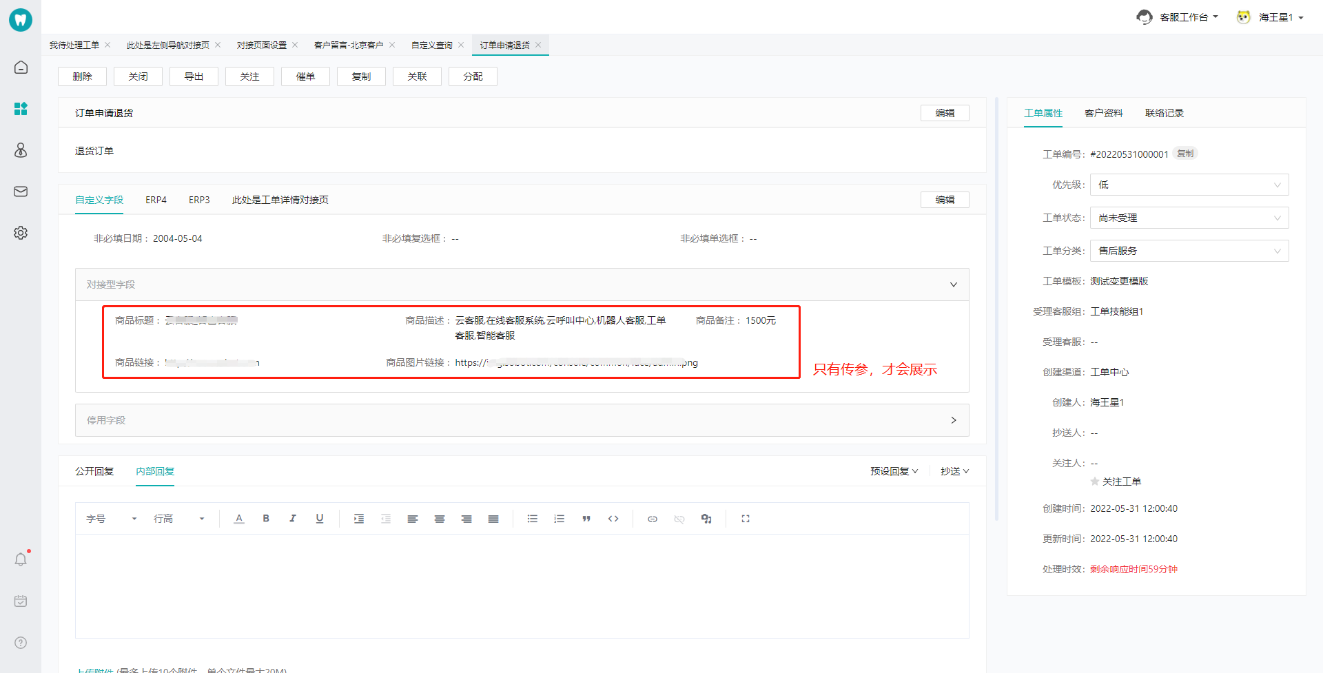Justify text in reply editor
The image size is (1323, 673).
(493, 519)
